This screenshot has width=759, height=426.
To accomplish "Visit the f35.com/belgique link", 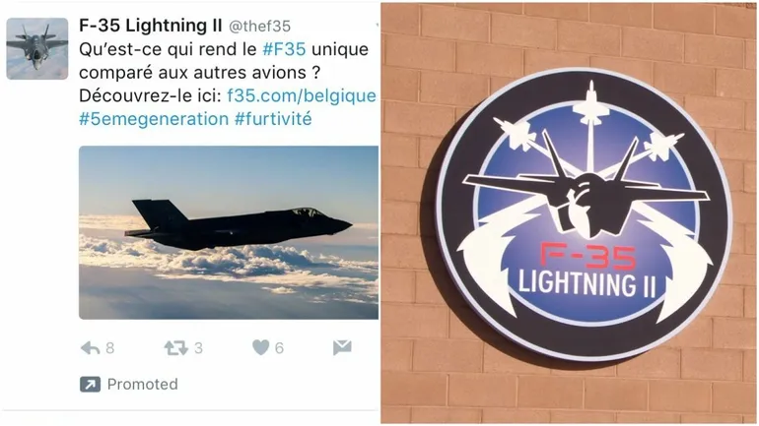I will pyautogui.click(x=301, y=95).
